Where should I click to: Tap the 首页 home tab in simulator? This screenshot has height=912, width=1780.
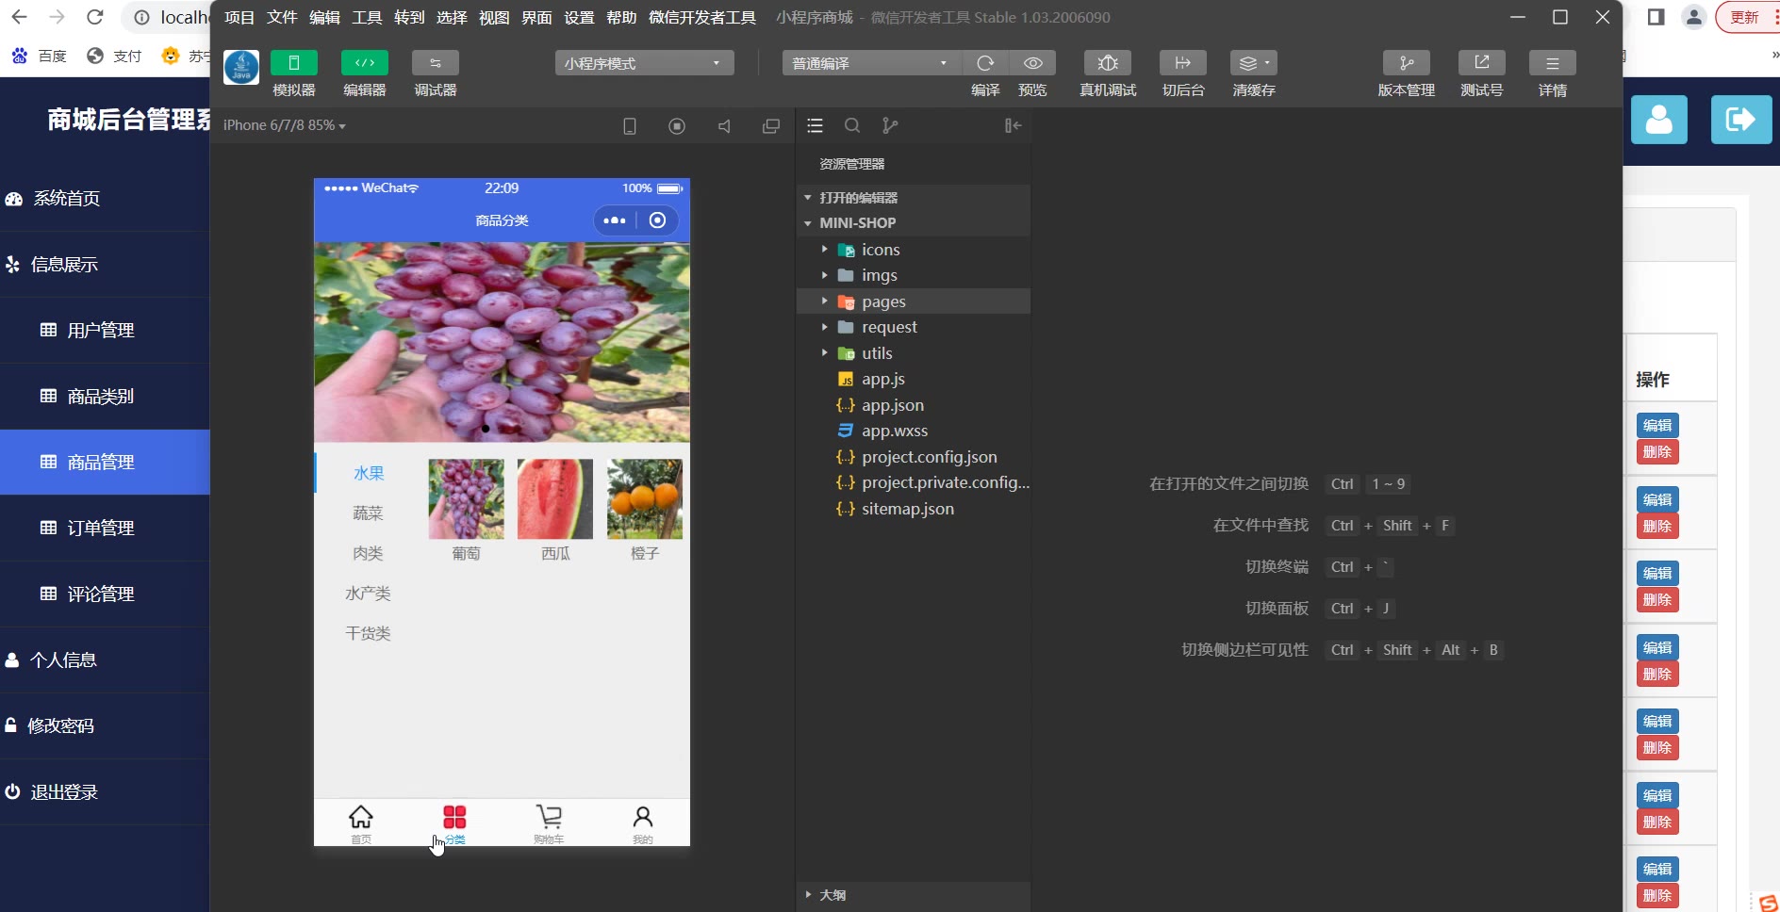(x=361, y=823)
